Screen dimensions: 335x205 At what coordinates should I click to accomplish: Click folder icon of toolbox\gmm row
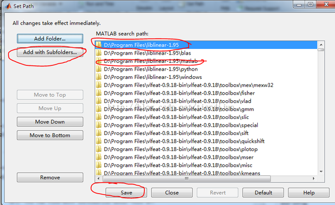[99, 109]
